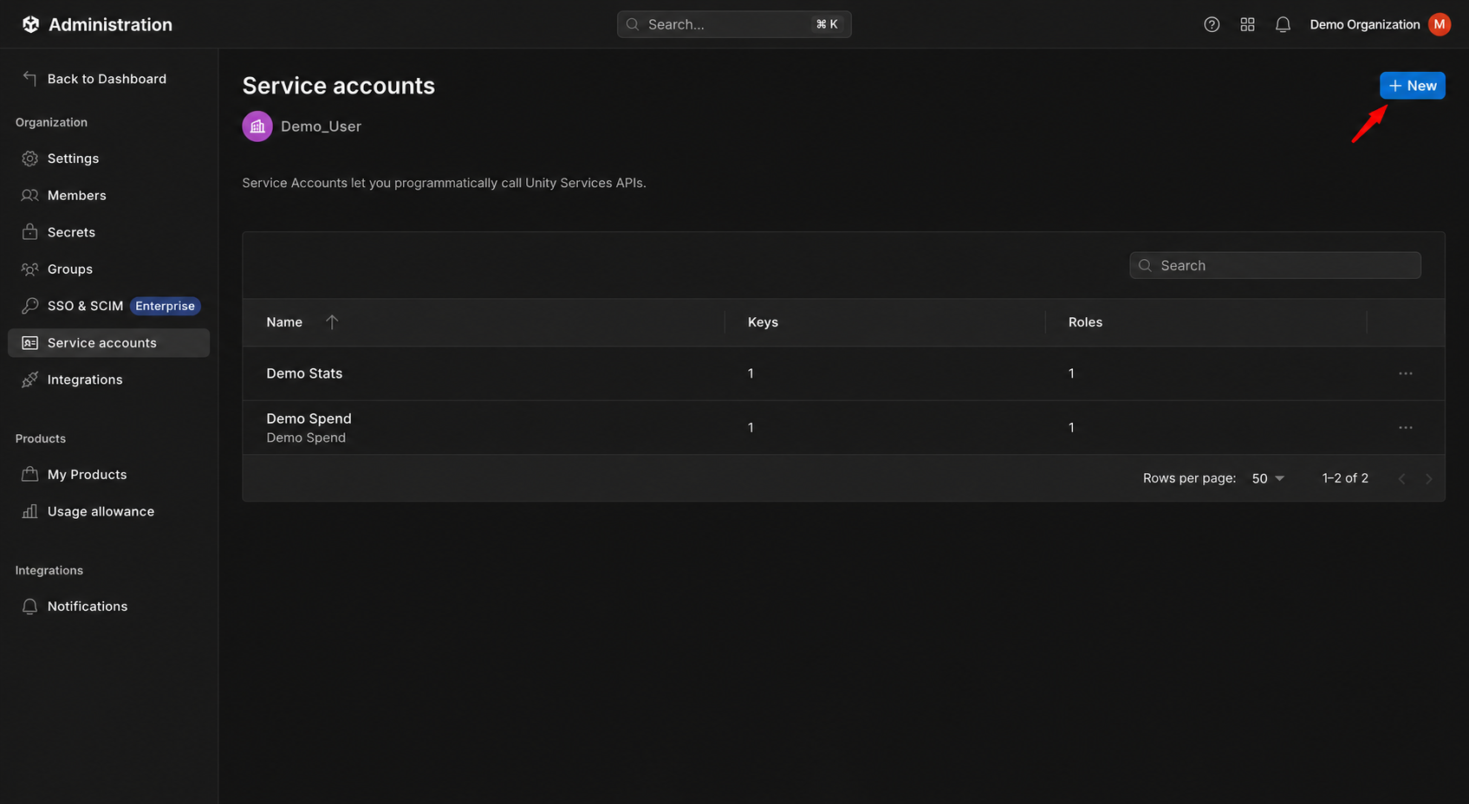Click the Members people icon in sidebar
This screenshot has height=804, width=1469.
click(29, 196)
